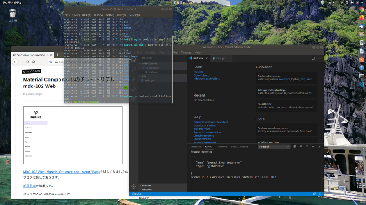Go to home page in Firefox
The image size is (366, 205).
[34, 62]
